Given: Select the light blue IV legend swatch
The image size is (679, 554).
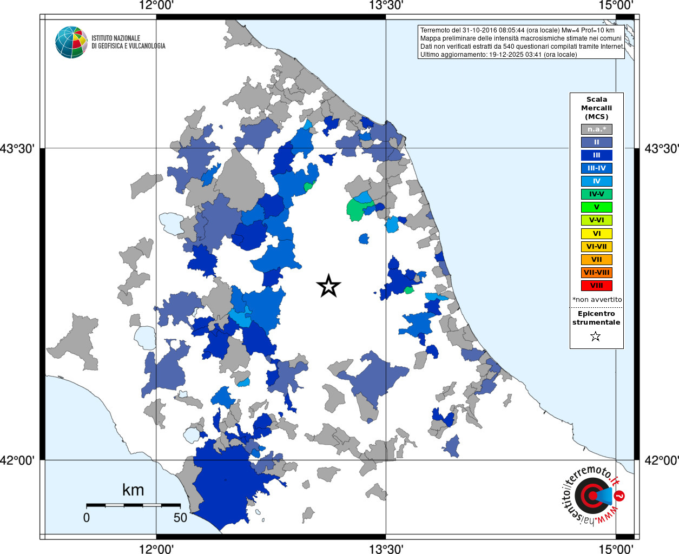Looking at the screenshot, I should tap(597, 181).
